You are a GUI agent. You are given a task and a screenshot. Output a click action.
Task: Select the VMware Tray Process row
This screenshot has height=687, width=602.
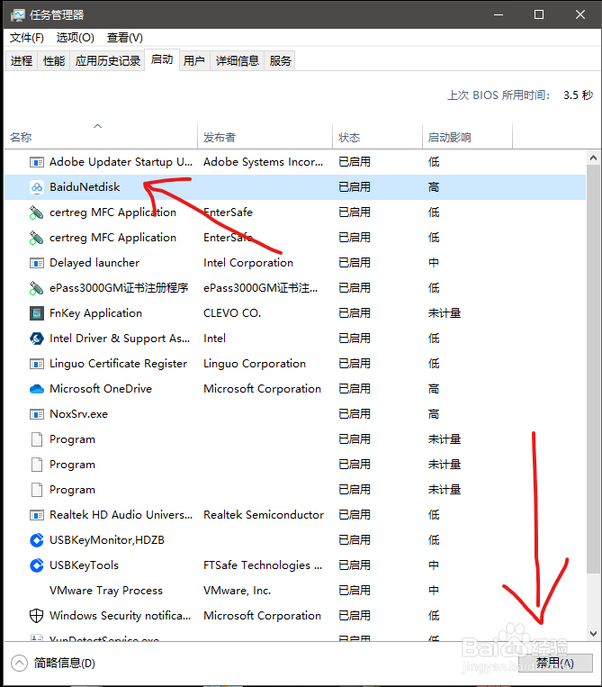[x=295, y=591]
